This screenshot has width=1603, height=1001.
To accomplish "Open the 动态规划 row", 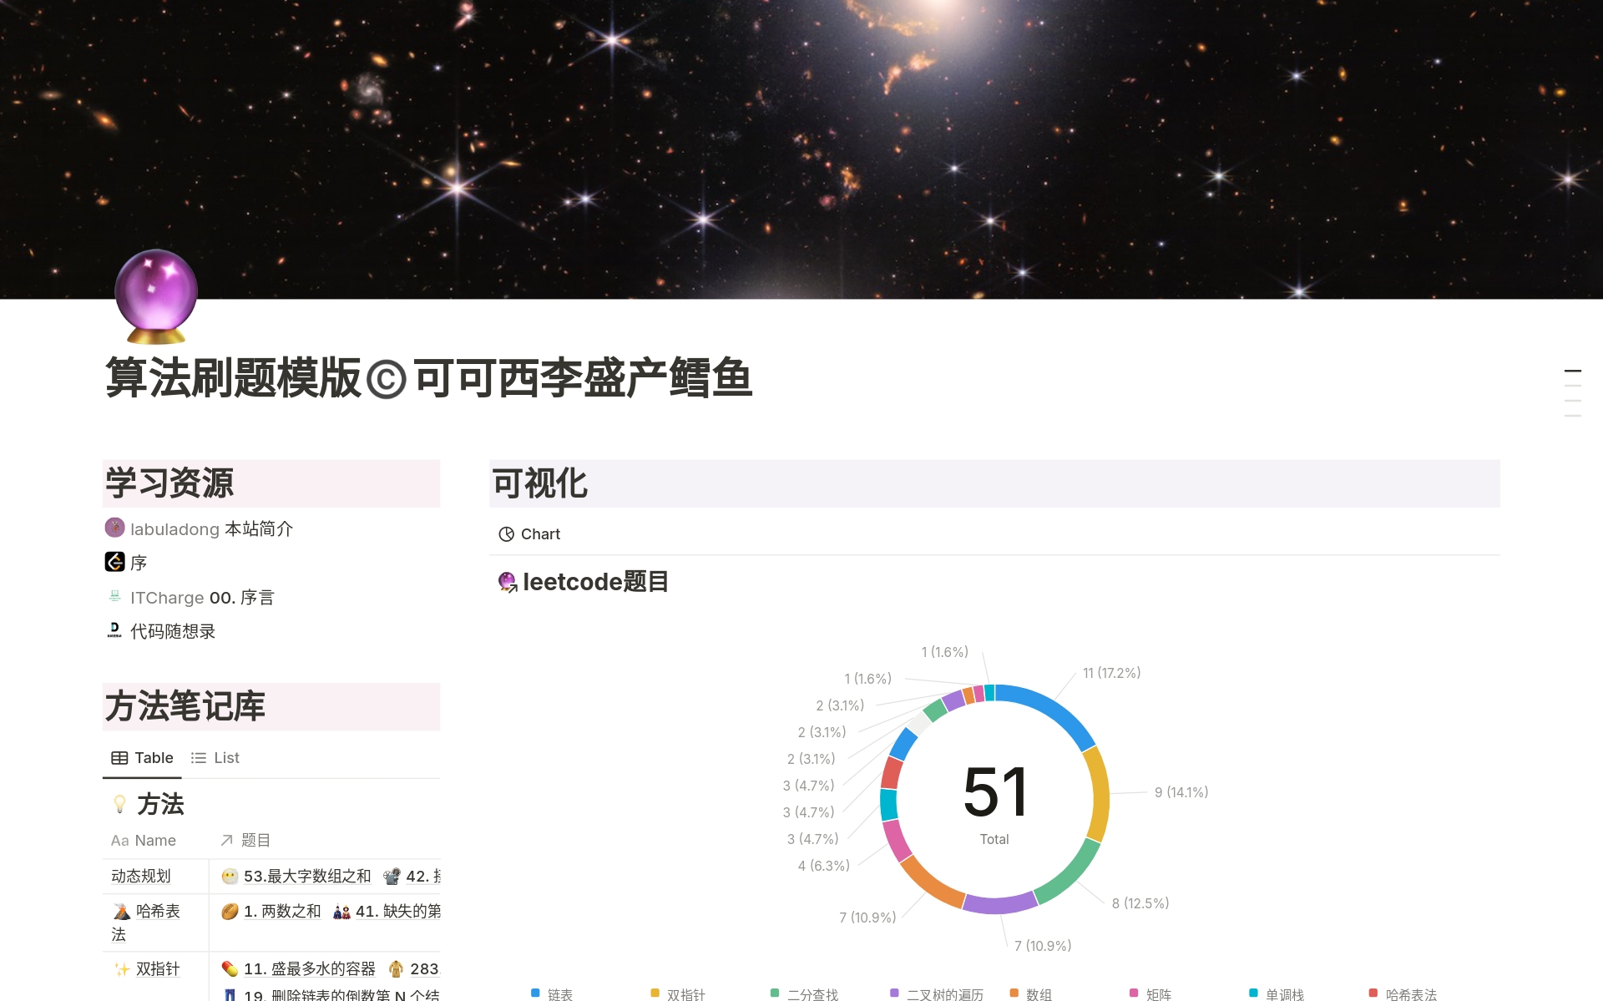I will 141,877.
